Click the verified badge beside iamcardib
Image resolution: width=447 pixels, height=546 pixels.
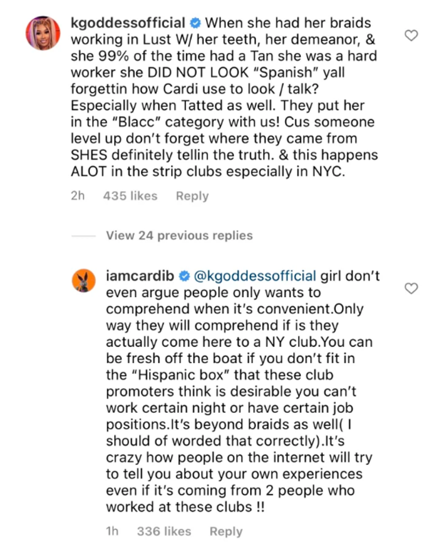[x=184, y=276]
